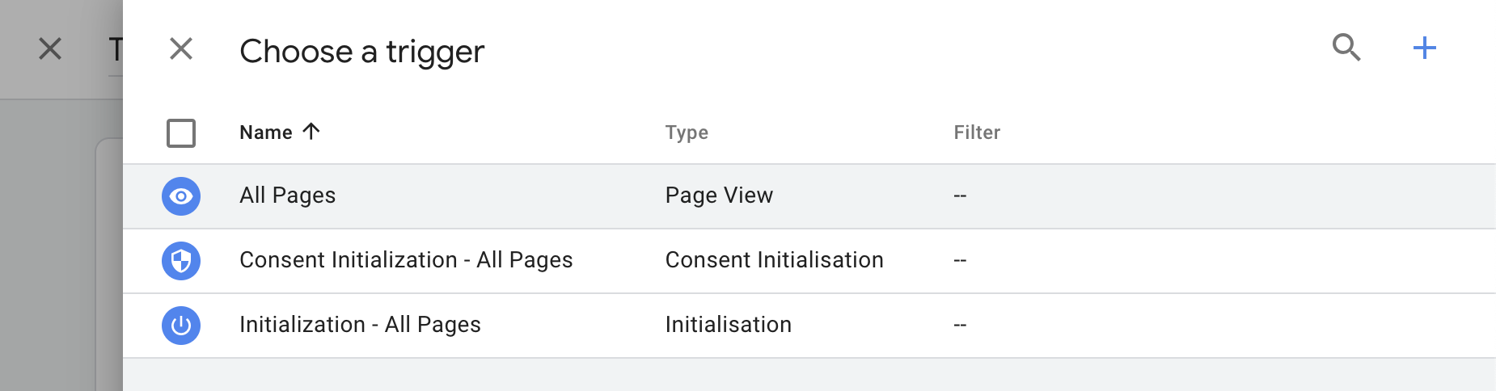Image resolution: width=1496 pixels, height=391 pixels.
Task: Click the Consent Initialisation type cell
Action: click(774, 260)
